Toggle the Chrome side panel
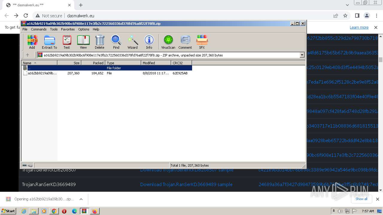Image resolution: width=383 pixels, height=215 pixels. (x=357, y=16)
